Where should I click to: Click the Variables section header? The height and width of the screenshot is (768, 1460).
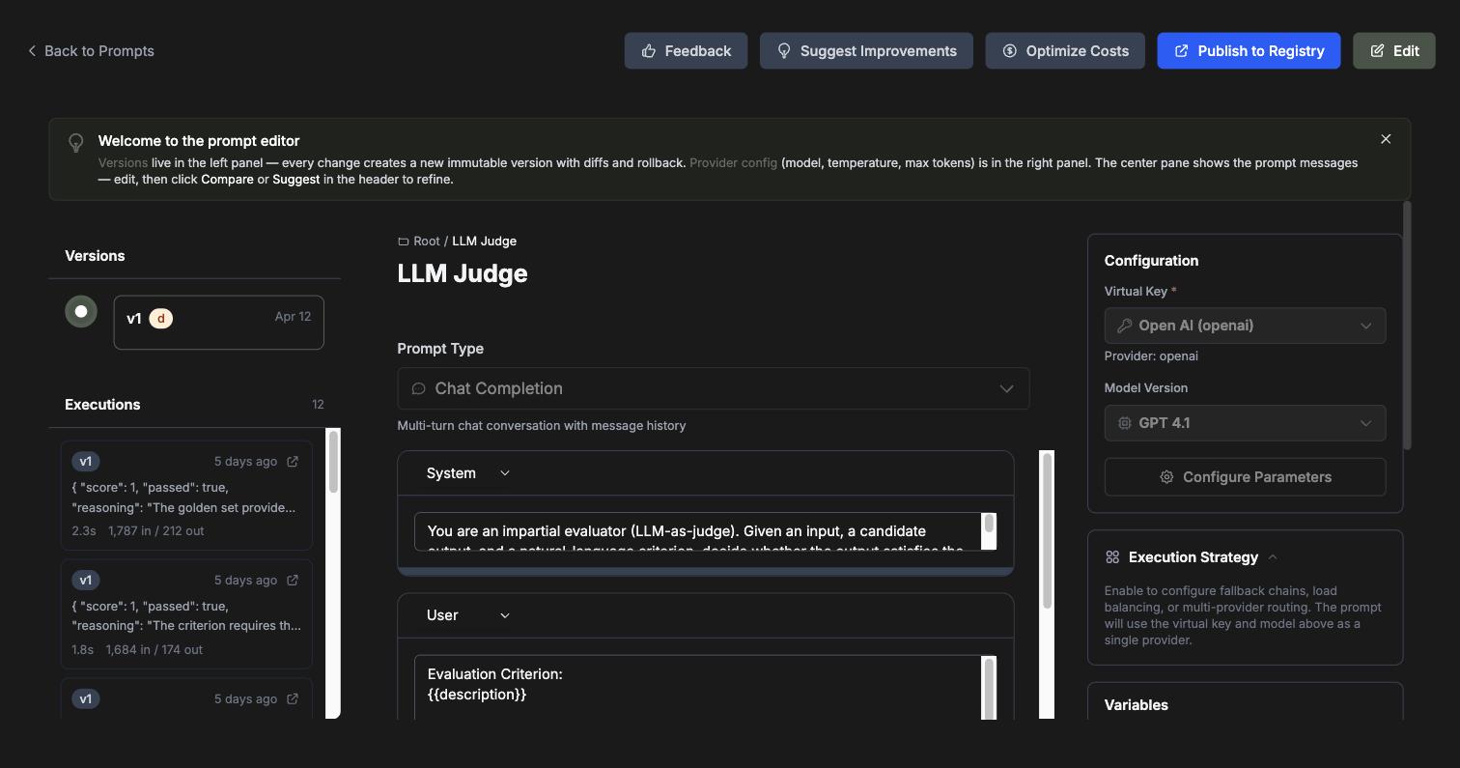point(1137,705)
